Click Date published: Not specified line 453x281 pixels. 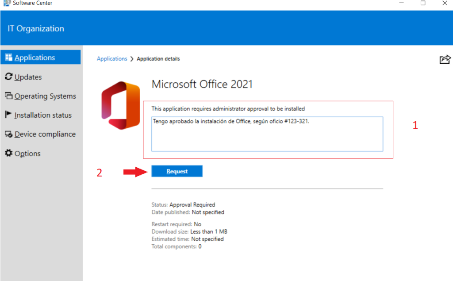coord(188,212)
